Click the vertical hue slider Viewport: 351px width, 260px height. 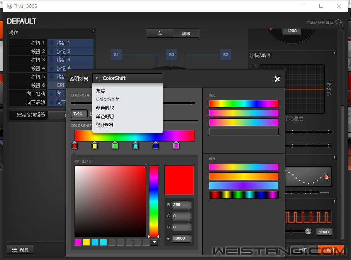[x=154, y=201]
